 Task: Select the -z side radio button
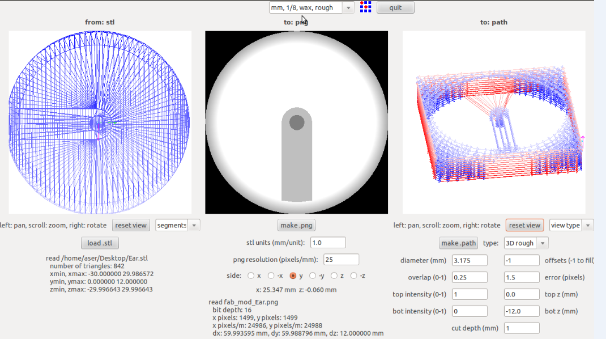pyautogui.click(x=353, y=276)
